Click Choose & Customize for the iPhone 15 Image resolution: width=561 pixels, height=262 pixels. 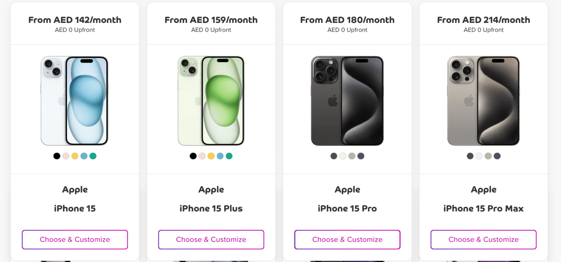[75, 239]
